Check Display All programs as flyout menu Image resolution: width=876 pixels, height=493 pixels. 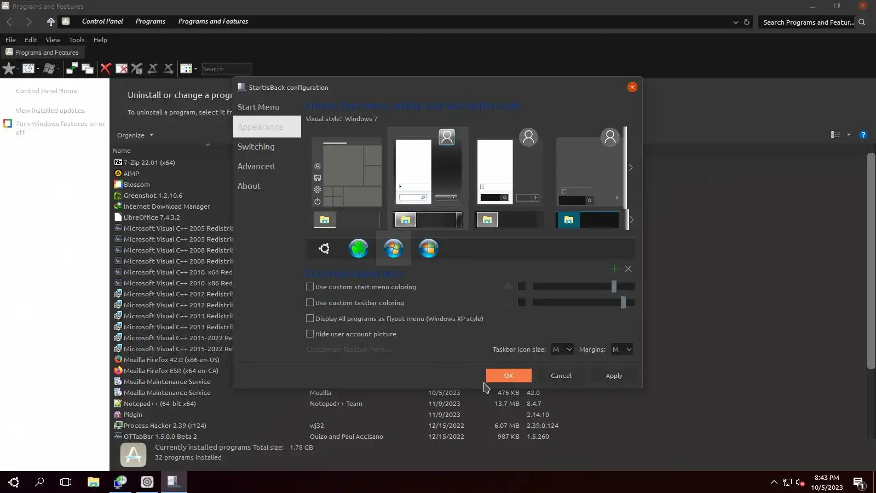(x=310, y=318)
